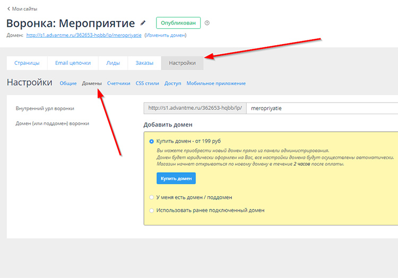This screenshot has width=398, height=278.
Task: Open Домены settings subsection
Action: (x=92, y=83)
